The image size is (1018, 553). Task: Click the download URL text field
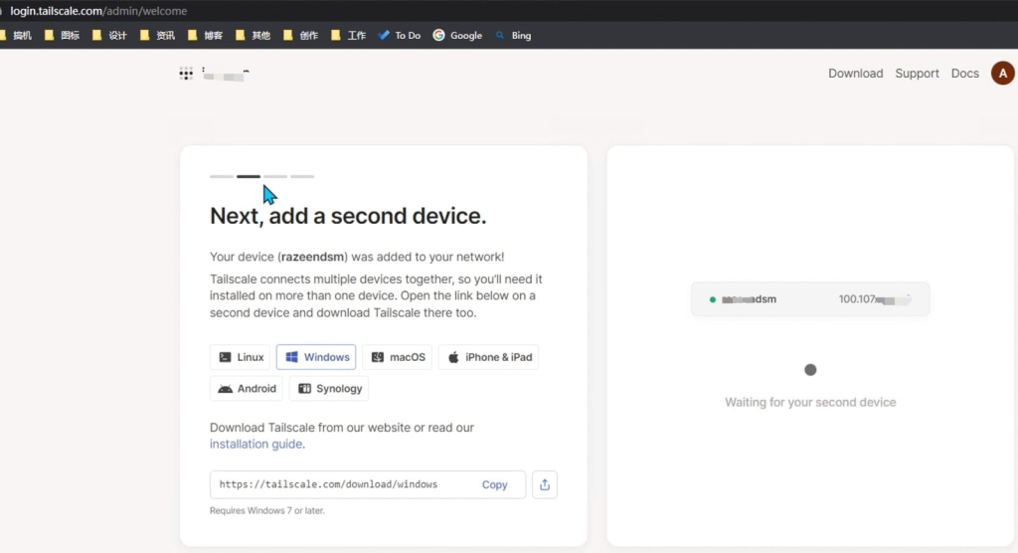pos(368,484)
